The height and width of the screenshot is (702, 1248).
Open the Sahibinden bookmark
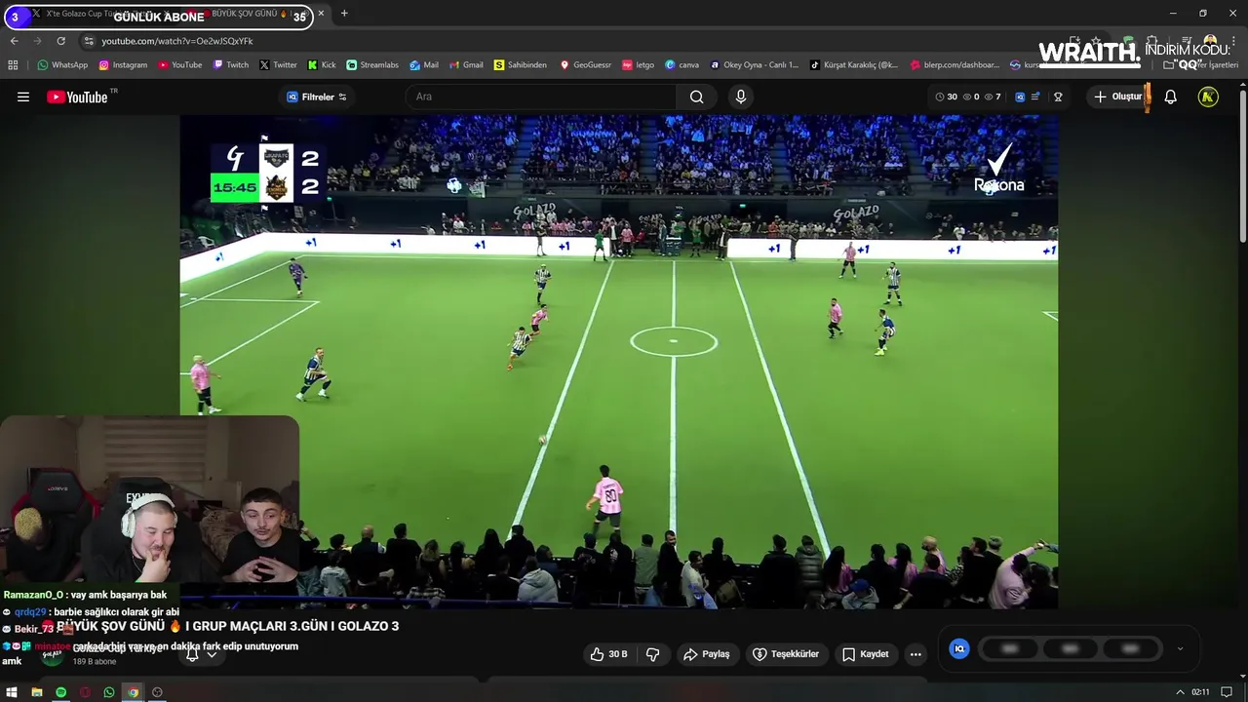[521, 65]
